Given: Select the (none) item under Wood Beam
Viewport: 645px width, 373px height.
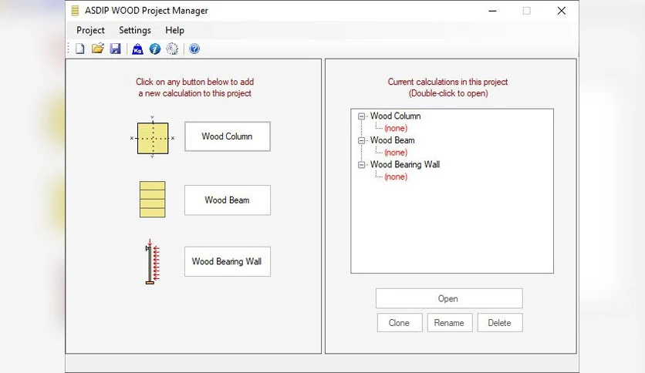Looking at the screenshot, I should point(396,153).
